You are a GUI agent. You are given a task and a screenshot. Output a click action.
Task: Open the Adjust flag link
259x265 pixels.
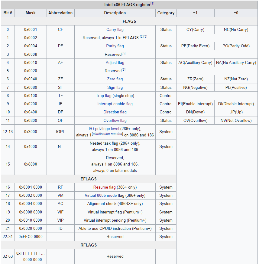[115, 62]
